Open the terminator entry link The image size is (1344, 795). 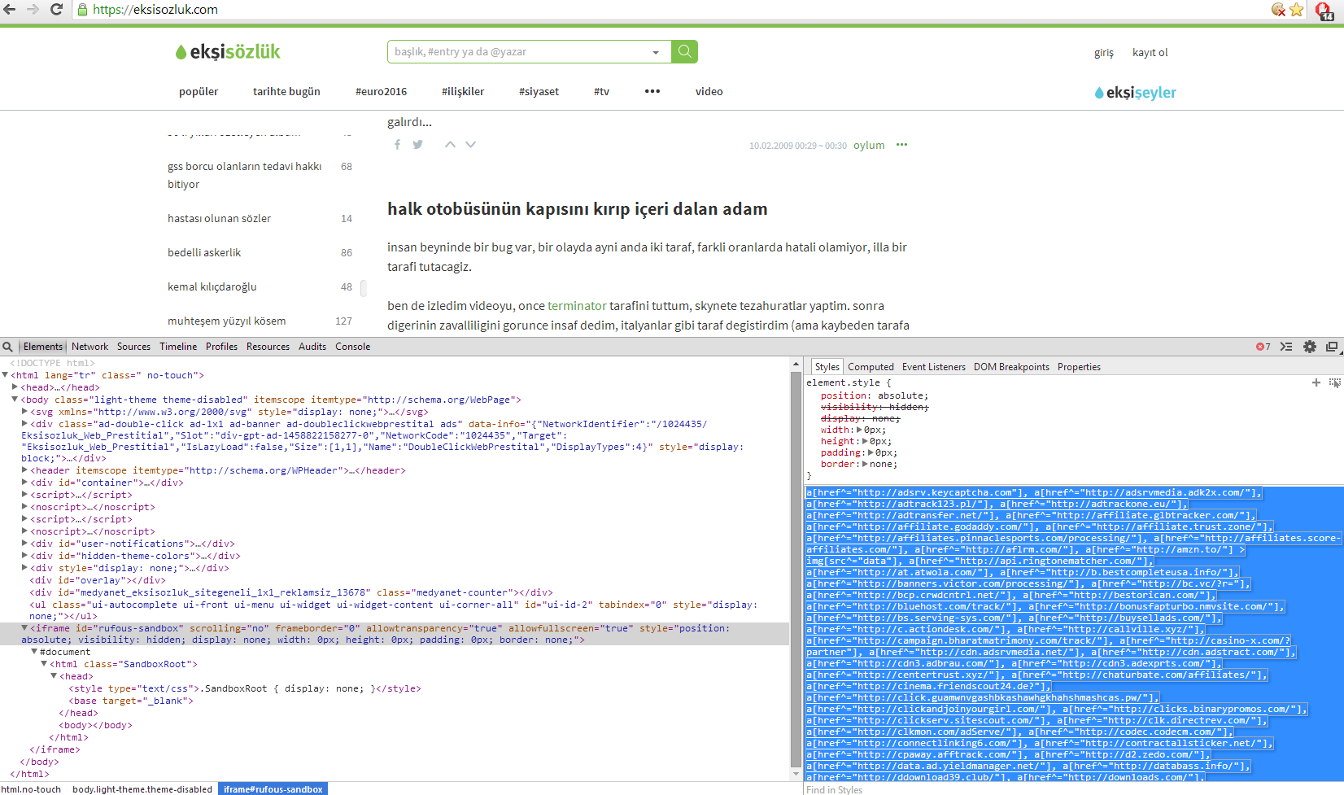coord(577,306)
